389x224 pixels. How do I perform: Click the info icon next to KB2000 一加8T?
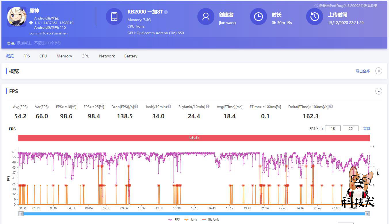(166, 12)
